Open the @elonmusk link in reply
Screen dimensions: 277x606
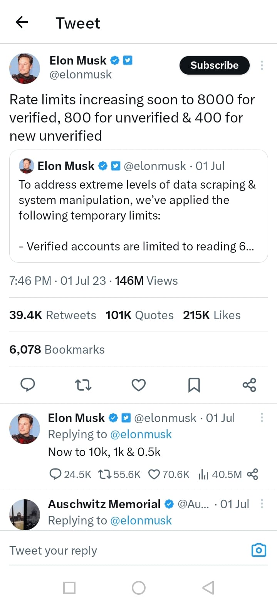point(141,434)
